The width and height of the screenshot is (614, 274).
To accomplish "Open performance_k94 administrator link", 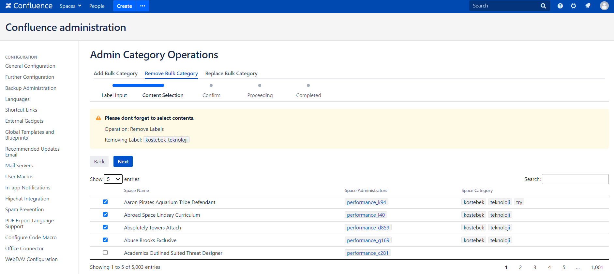I will [x=367, y=202].
